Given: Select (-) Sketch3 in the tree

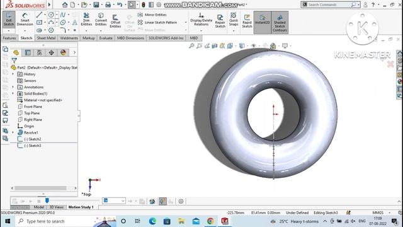Looking at the screenshot, I should [x=32, y=146].
